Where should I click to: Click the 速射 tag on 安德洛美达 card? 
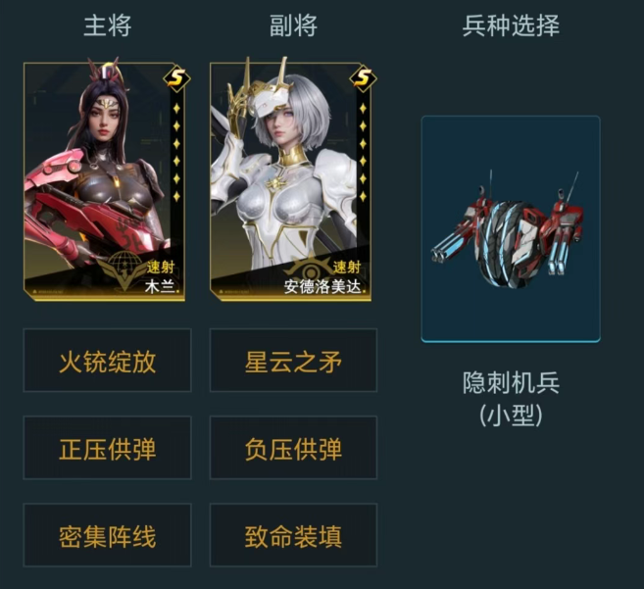point(347,268)
